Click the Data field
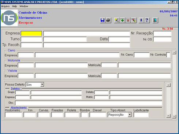 [119, 39]
